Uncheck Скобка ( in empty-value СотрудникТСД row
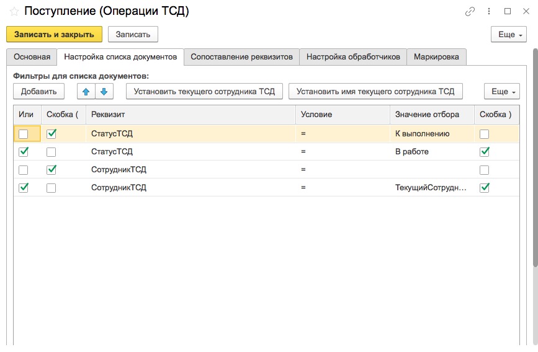 51,170
